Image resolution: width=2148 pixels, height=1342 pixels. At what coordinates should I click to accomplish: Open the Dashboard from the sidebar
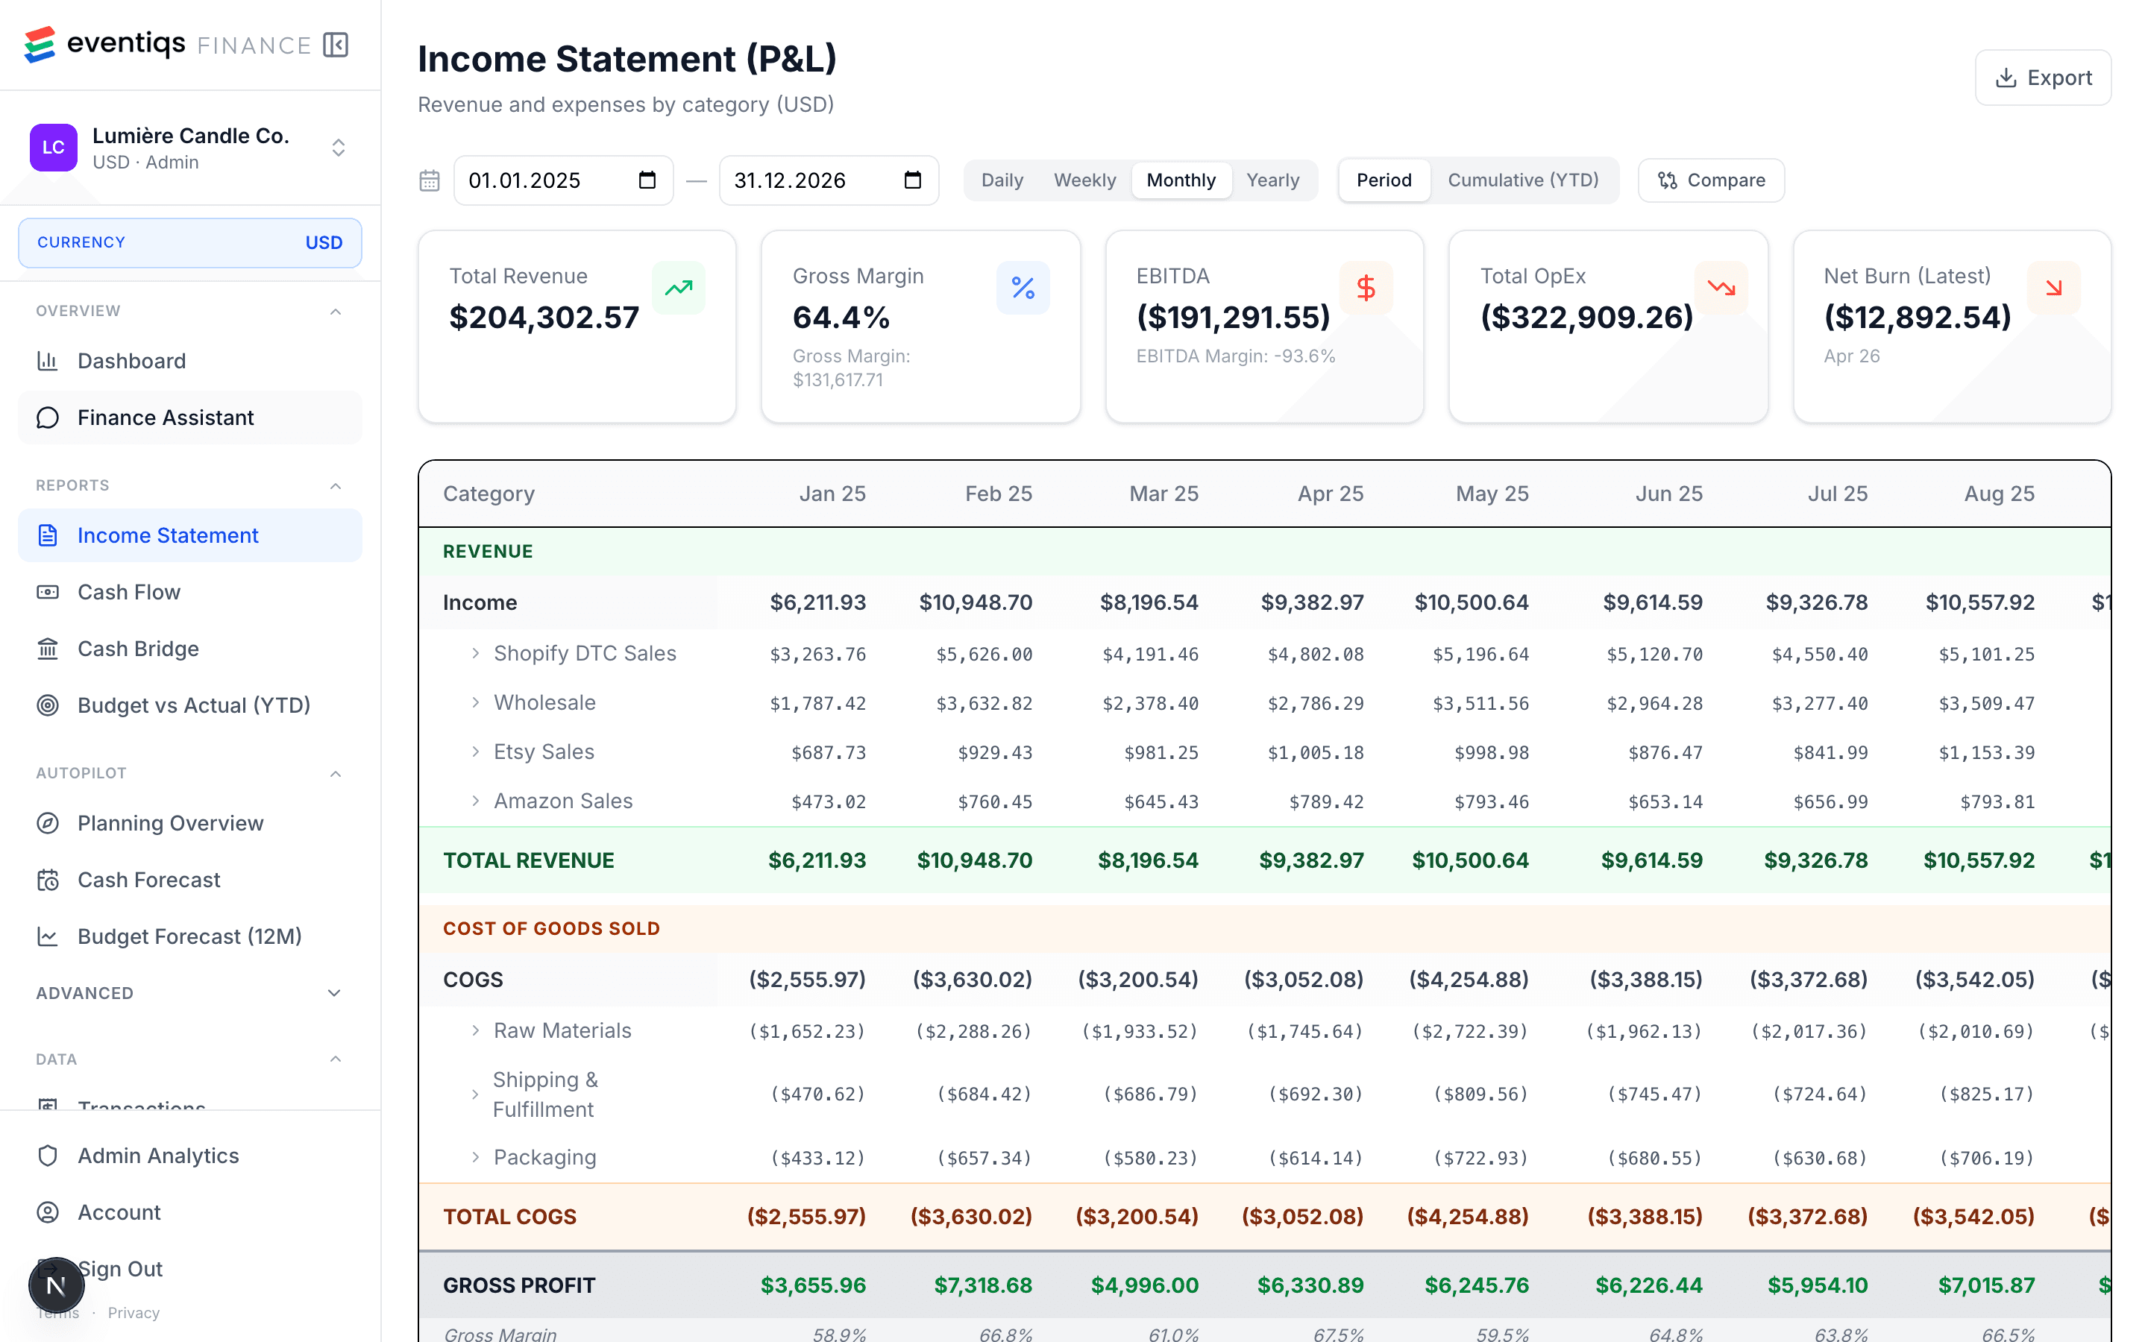tap(131, 360)
